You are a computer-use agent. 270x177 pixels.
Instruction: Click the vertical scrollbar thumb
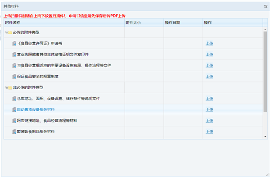pyautogui.click(x=265, y=72)
